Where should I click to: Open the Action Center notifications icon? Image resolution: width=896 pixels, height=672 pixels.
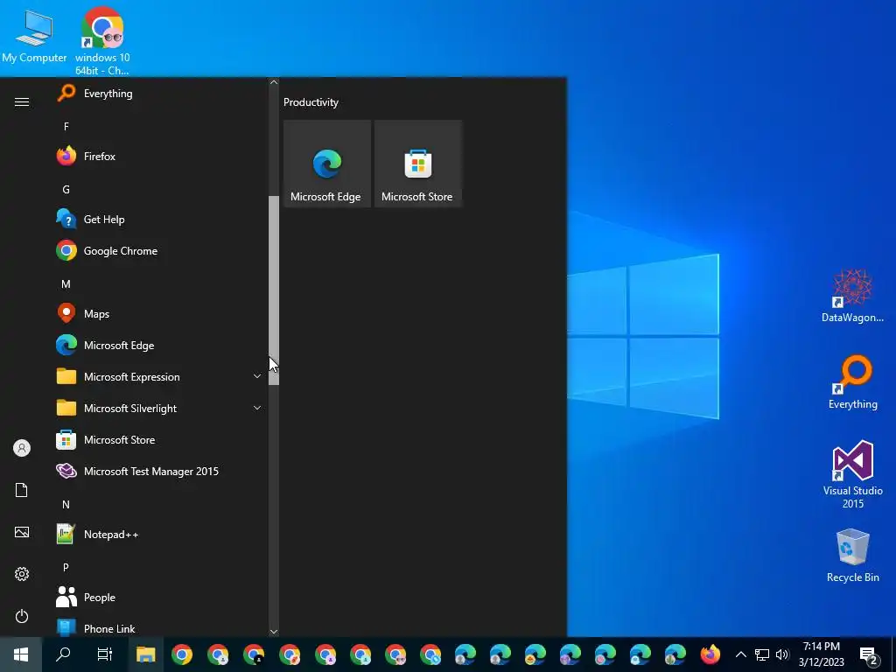coord(869,655)
